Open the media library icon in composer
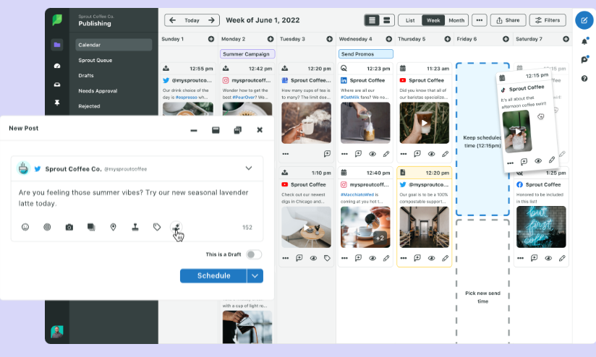 click(91, 227)
